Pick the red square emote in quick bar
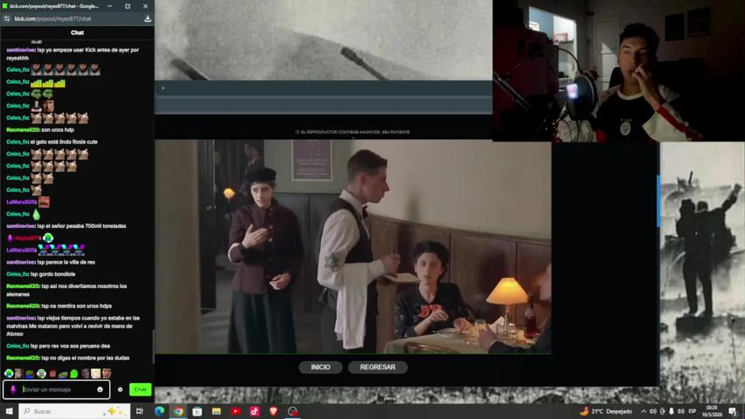 [52, 374]
